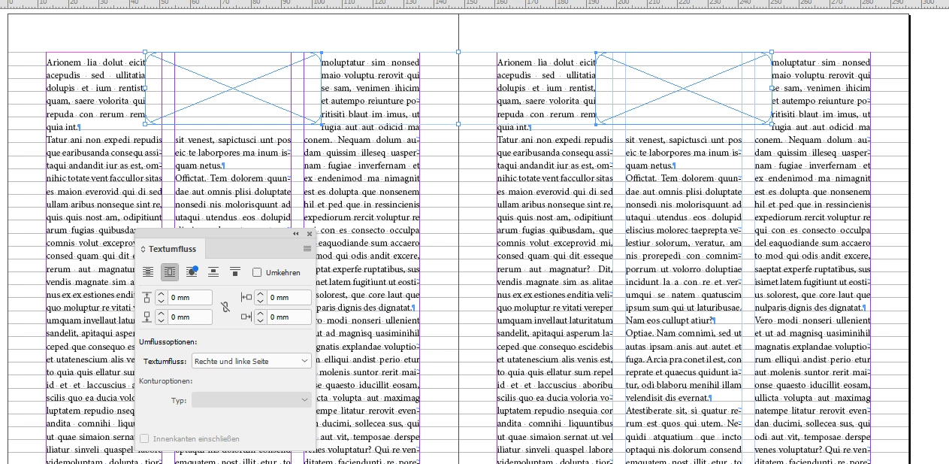This screenshot has height=464, width=949.
Task: Toggle the make all settings same link icon
Action: click(x=225, y=307)
